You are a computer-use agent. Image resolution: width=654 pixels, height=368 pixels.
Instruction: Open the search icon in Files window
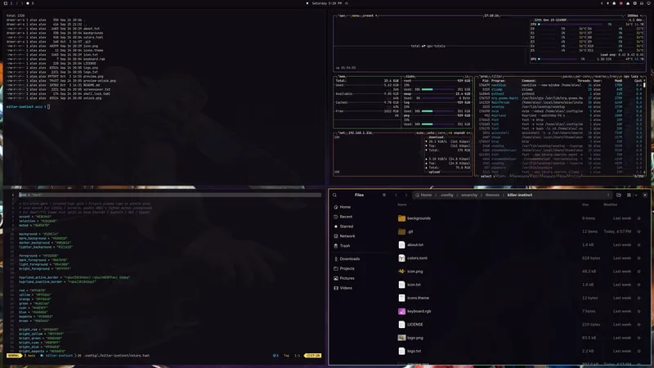pyautogui.click(x=334, y=195)
